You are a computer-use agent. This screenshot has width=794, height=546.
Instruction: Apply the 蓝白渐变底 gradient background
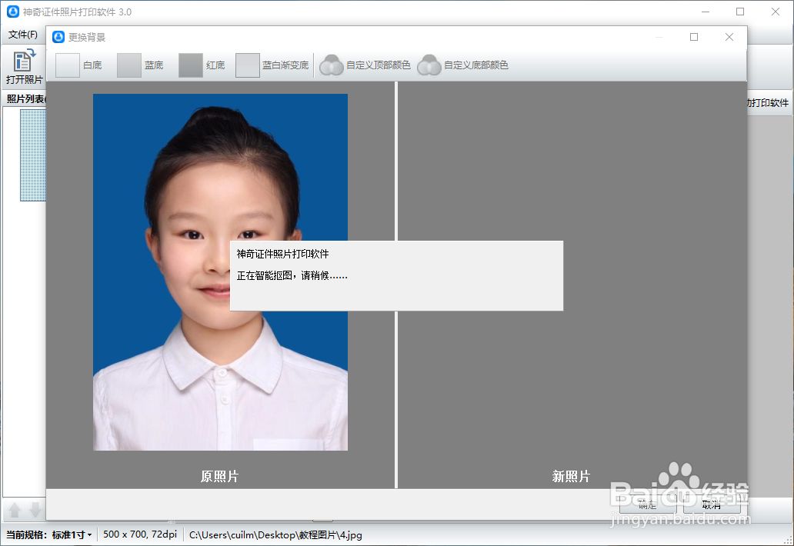pos(272,65)
